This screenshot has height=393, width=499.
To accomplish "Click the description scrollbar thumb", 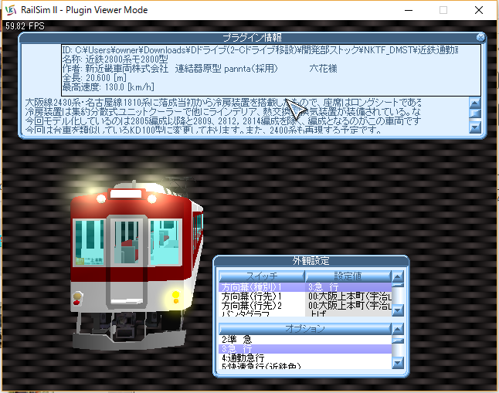I will click(475, 113).
